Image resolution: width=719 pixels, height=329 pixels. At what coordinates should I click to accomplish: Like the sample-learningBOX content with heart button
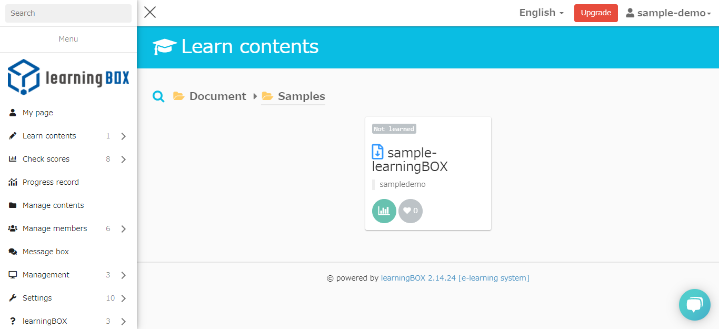tap(411, 211)
